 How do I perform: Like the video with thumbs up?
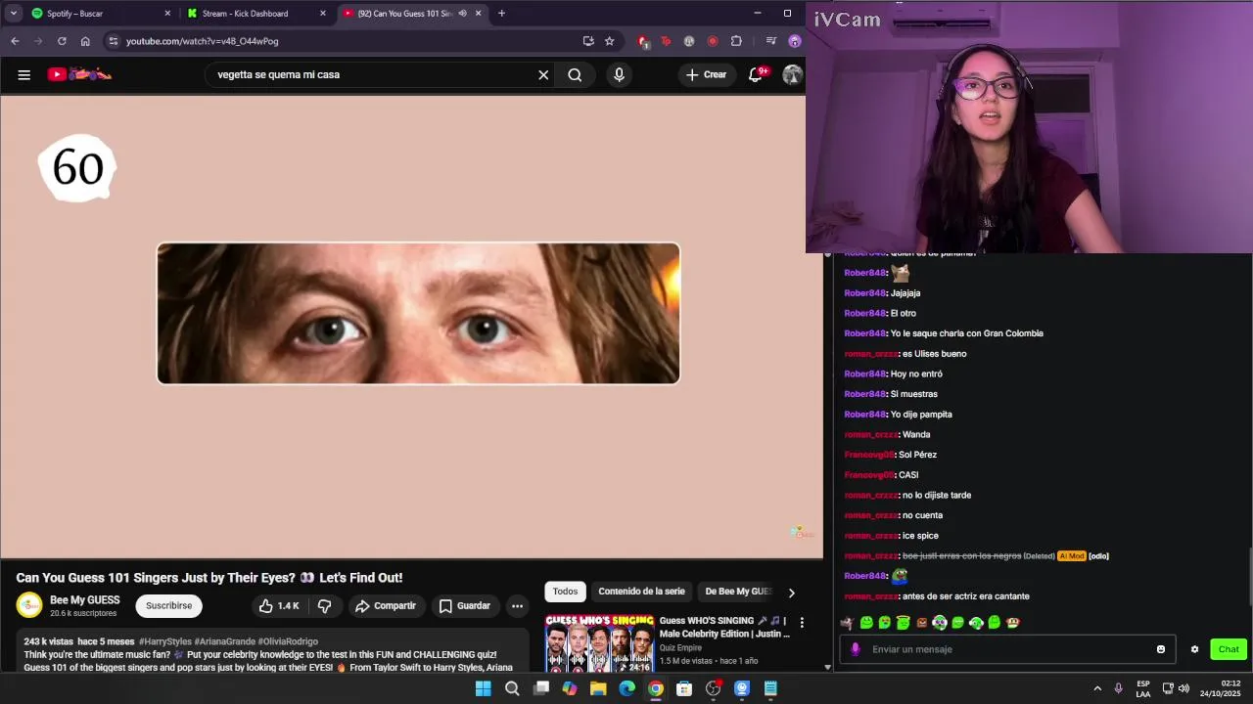tap(279, 606)
